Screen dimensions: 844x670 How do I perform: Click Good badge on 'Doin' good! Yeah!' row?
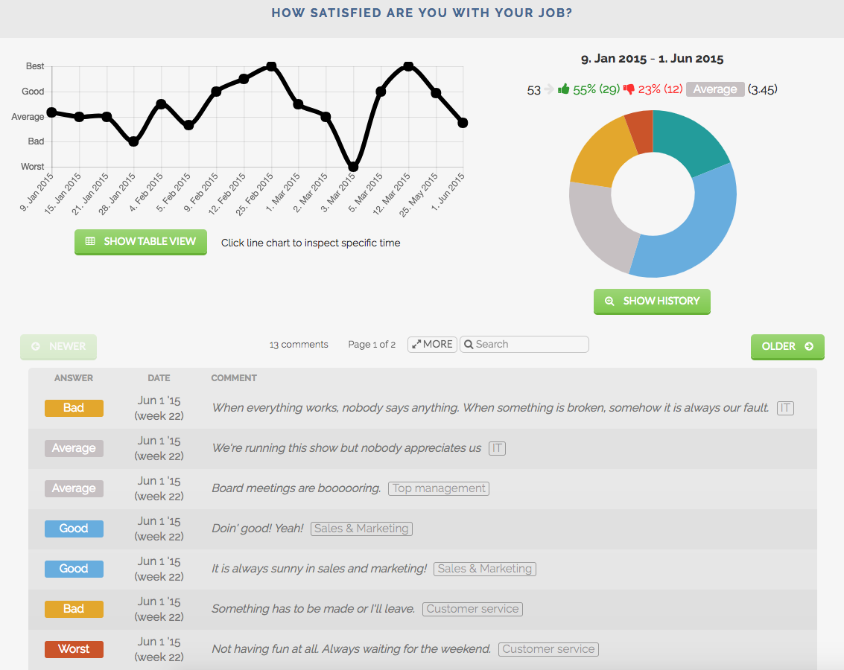coord(74,529)
